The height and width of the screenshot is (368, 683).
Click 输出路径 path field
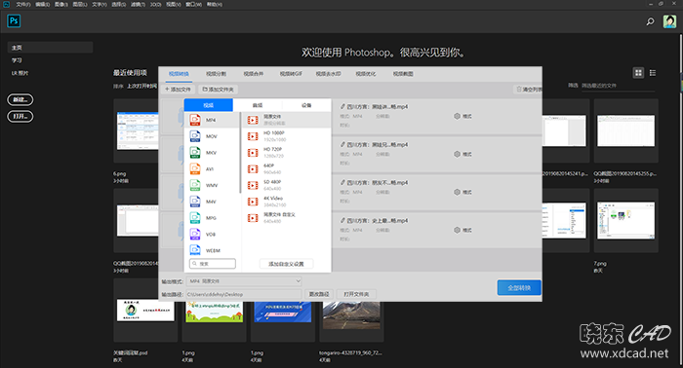[244, 294]
